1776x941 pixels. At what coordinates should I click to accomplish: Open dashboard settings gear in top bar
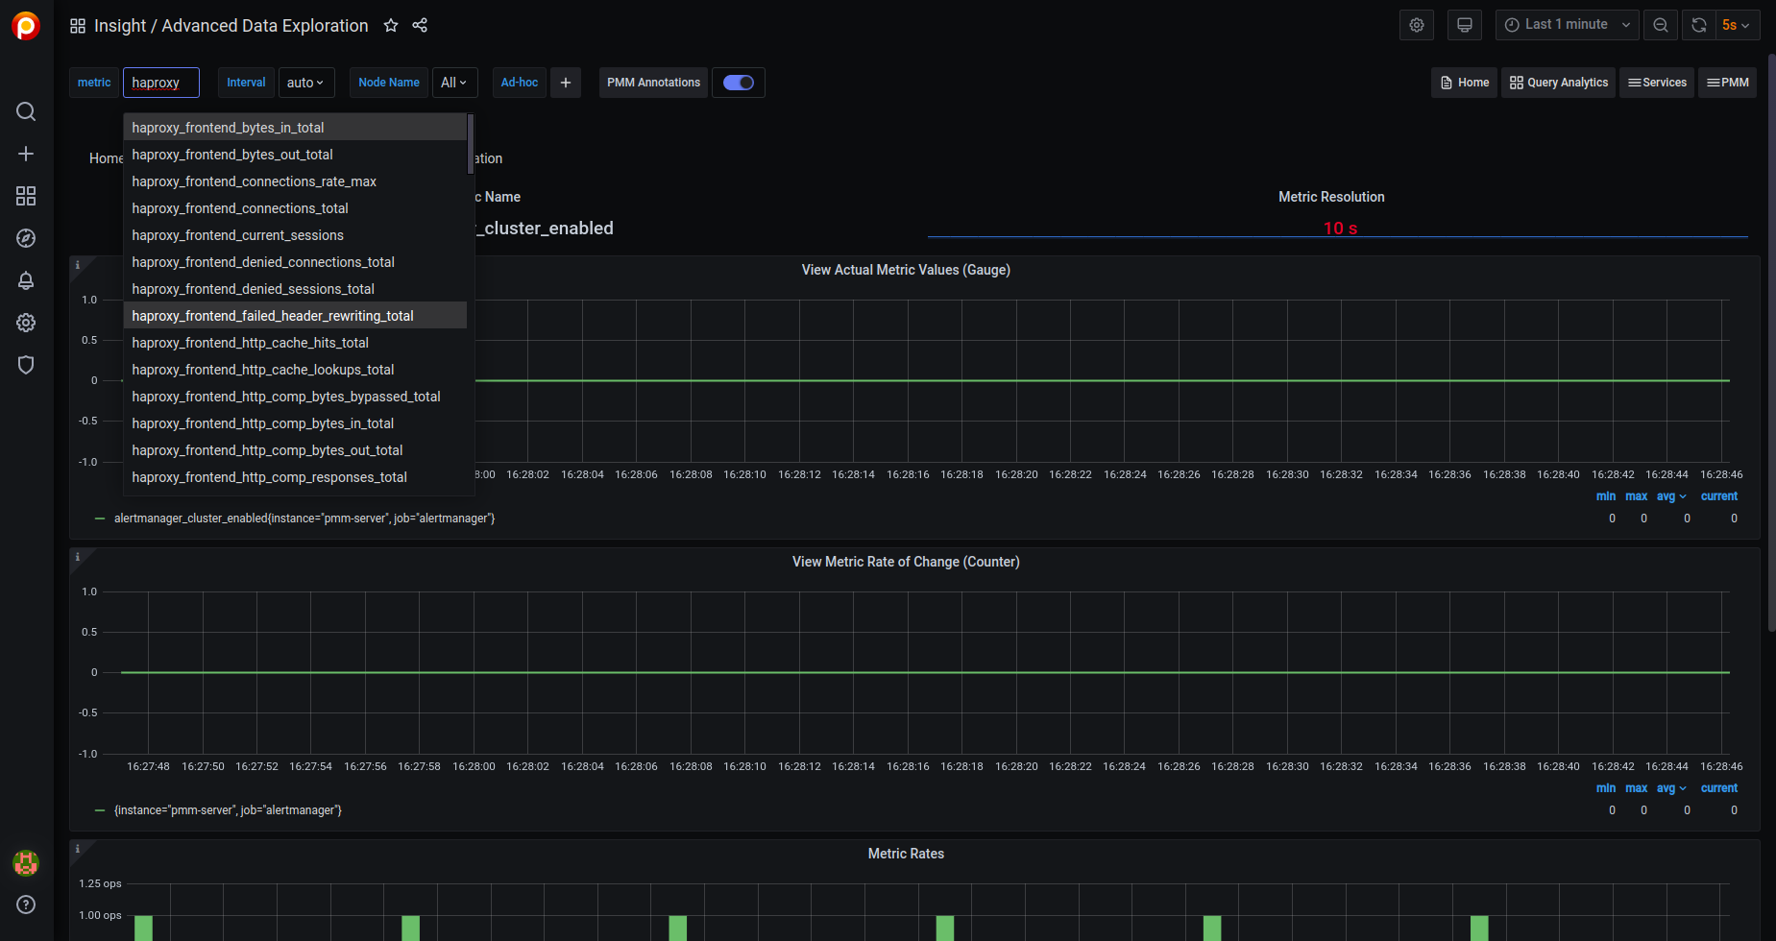[x=1416, y=25]
